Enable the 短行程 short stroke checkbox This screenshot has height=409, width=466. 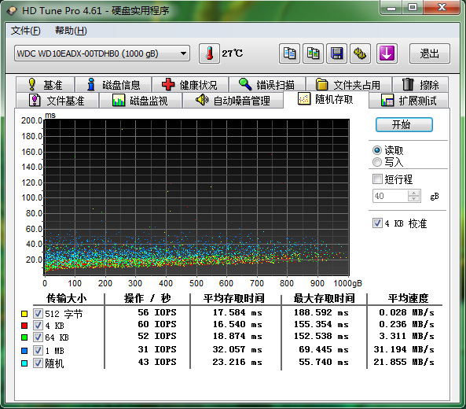(377, 179)
